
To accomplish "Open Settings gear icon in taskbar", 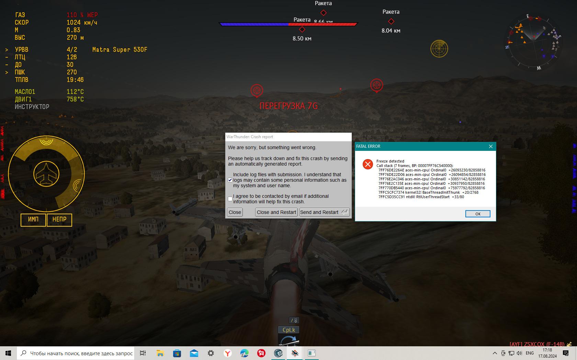I will [x=211, y=353].
